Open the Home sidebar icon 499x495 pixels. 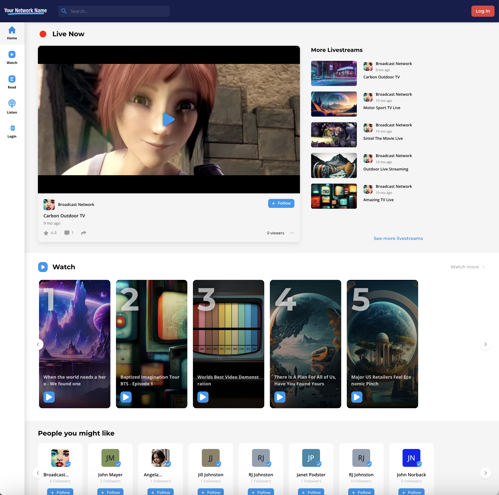tap(12, 33)
